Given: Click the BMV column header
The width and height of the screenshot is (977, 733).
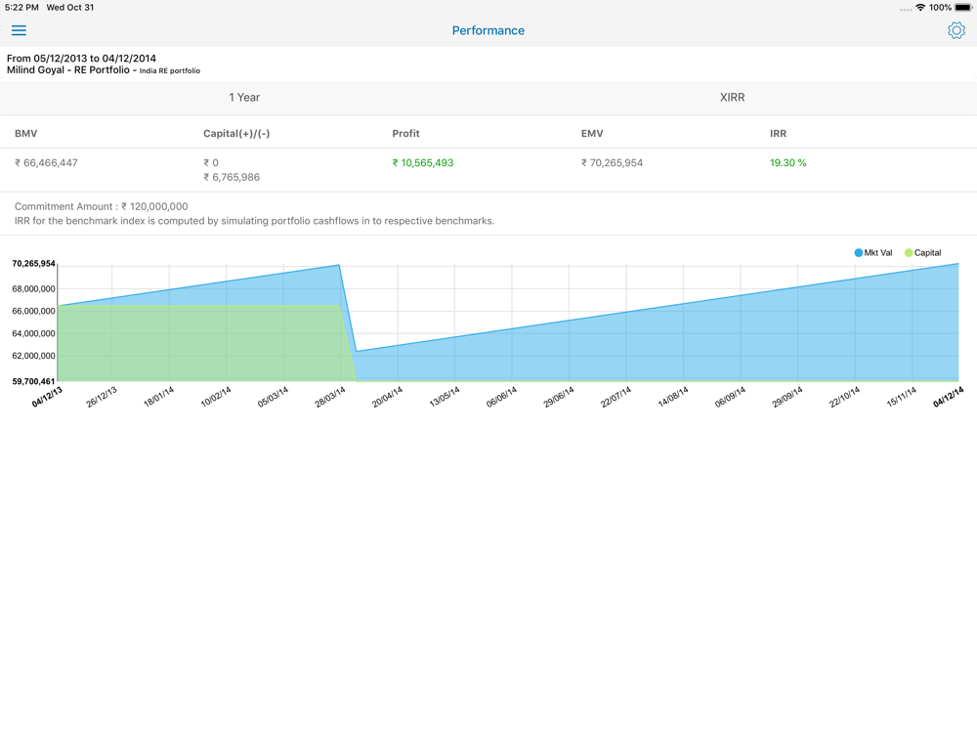Looking at the screenshot, I should click(26, 133).
